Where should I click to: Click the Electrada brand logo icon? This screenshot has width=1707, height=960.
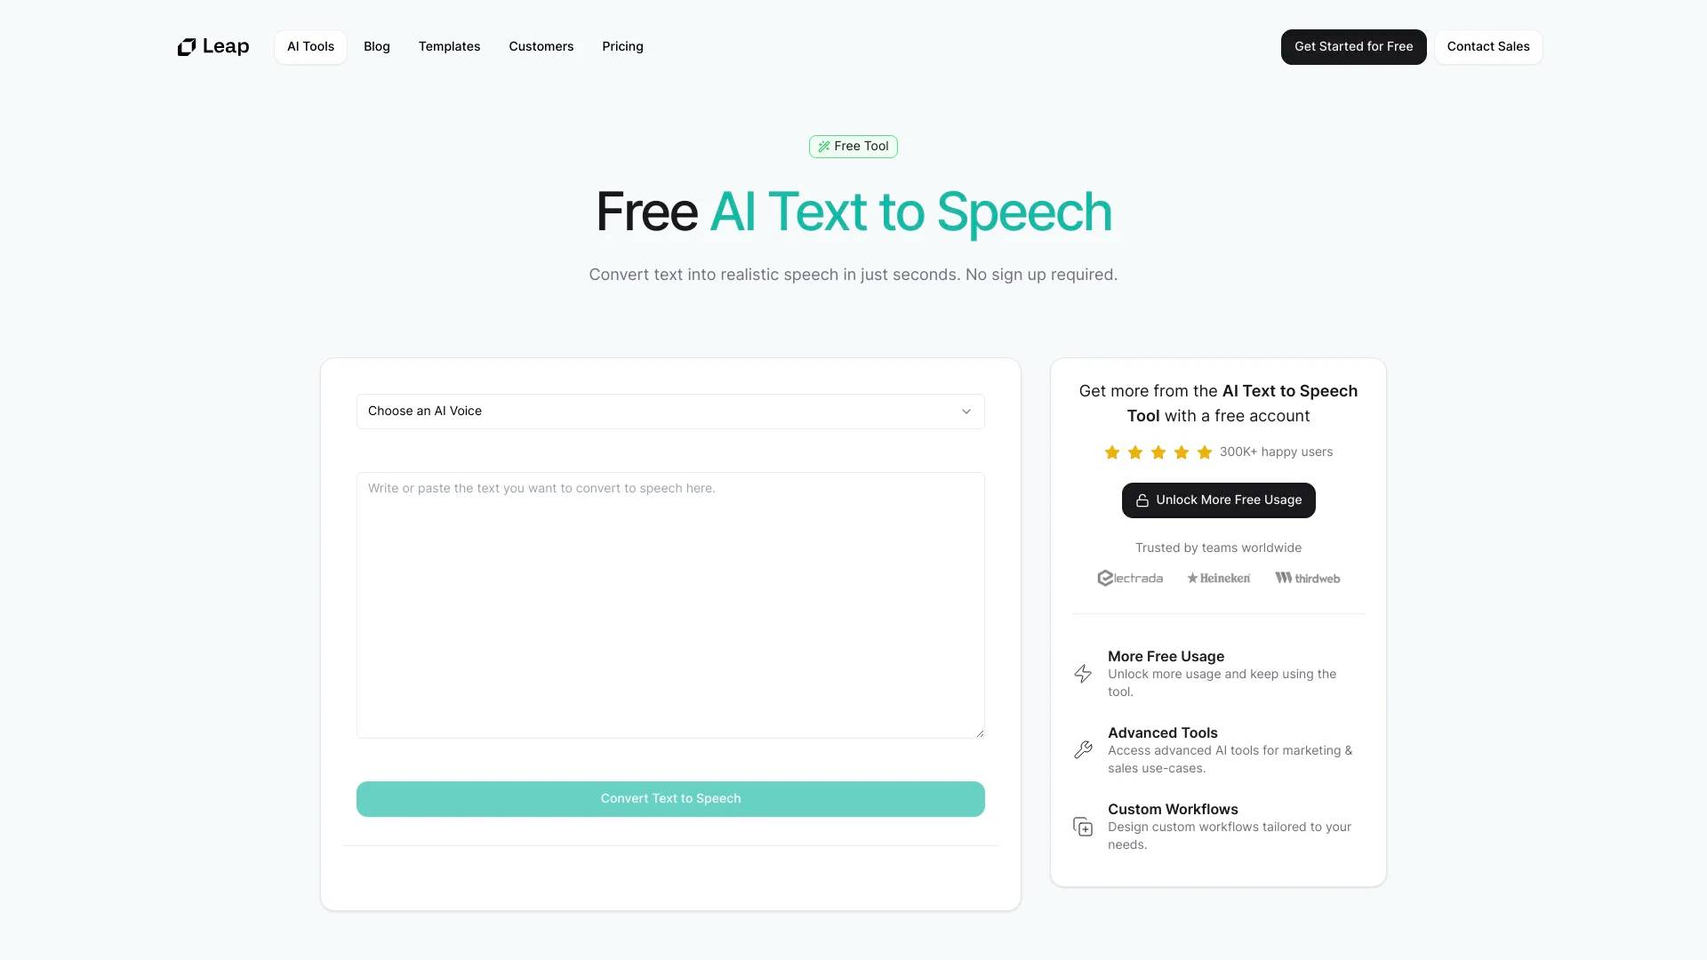pos(1102,577)
